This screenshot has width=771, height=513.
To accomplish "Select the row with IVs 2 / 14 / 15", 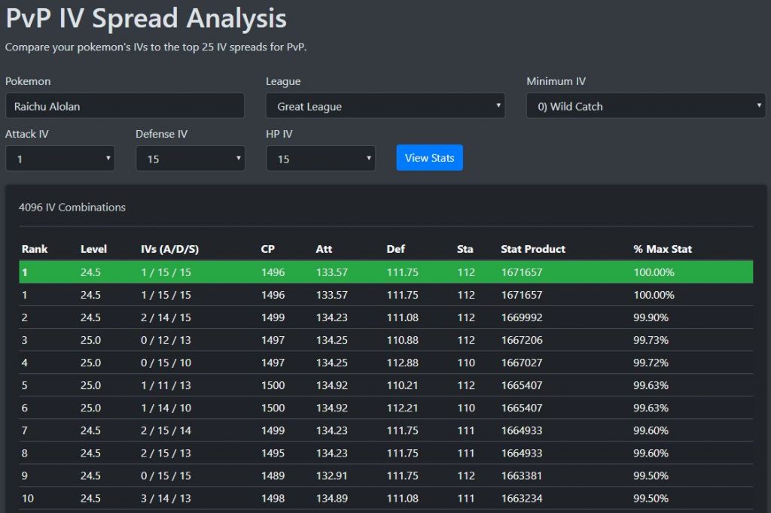I will 385,317.
